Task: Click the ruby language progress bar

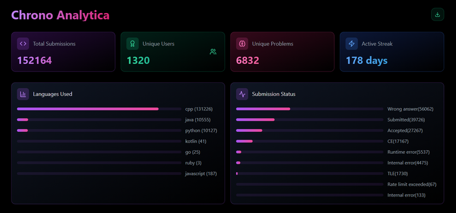Action: pos(99,163)
